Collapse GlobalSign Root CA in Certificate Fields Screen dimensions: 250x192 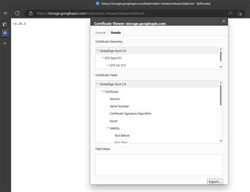(98, 84)
